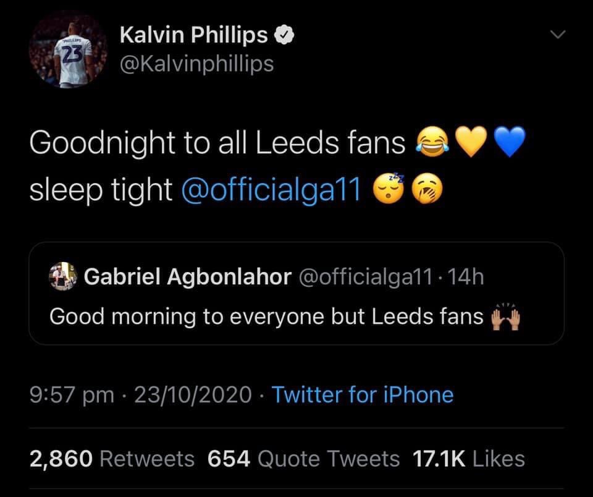Screen dimensions: 593x497
Task: View the 654 Quote Tweets list
Action: [x=304, y=459]
